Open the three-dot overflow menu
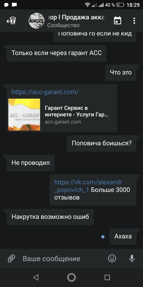Screen dimensions: 143x287 click(134, 21)
